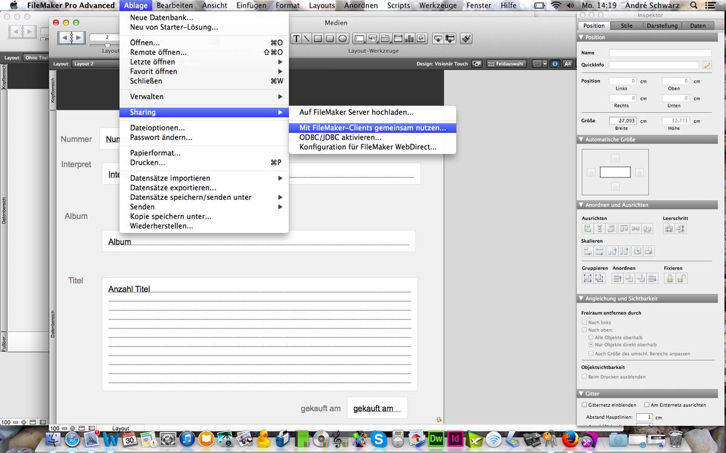This screenshot has height=453, width=726.
Task: Collapse Angleichung und Sichtbarkeit section
Action: pos(581,298)
